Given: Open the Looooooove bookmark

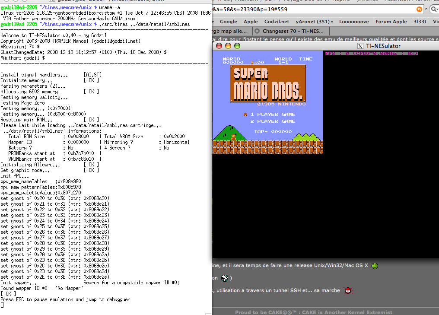Looking at the screenshot, I should 354,22.
